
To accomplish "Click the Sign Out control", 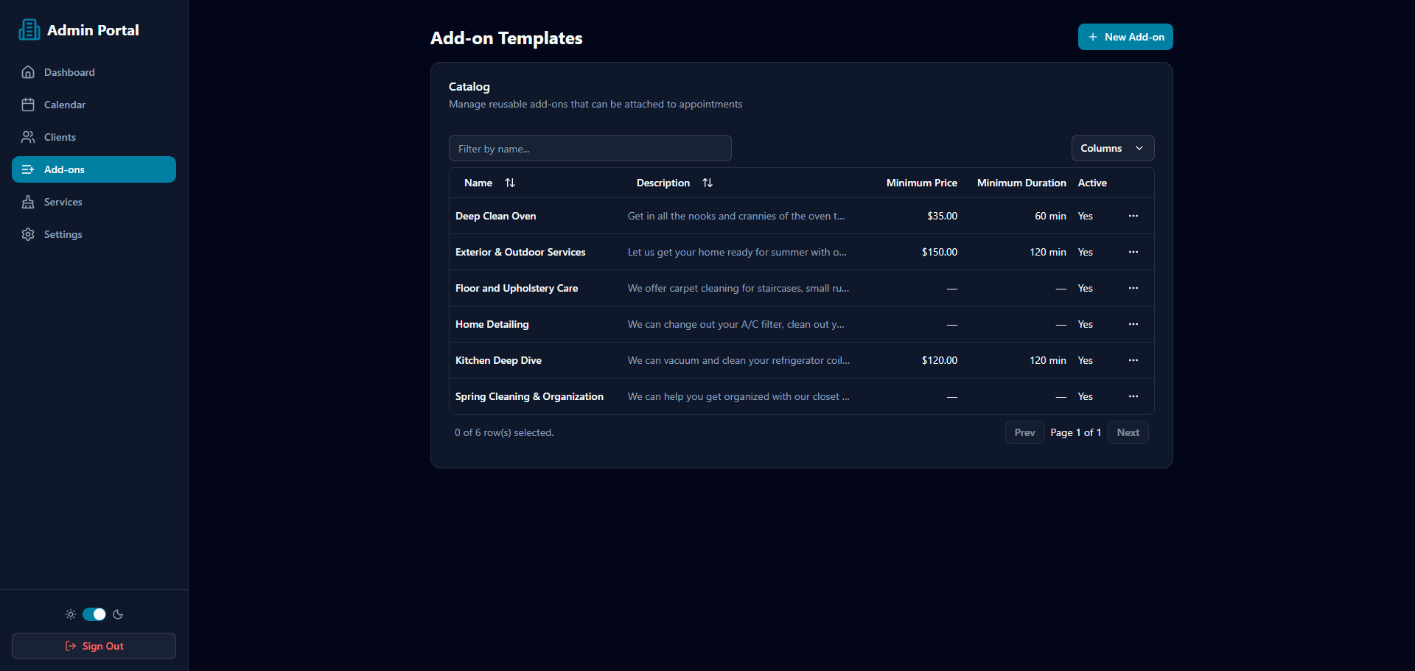I will tap(94, 646).
